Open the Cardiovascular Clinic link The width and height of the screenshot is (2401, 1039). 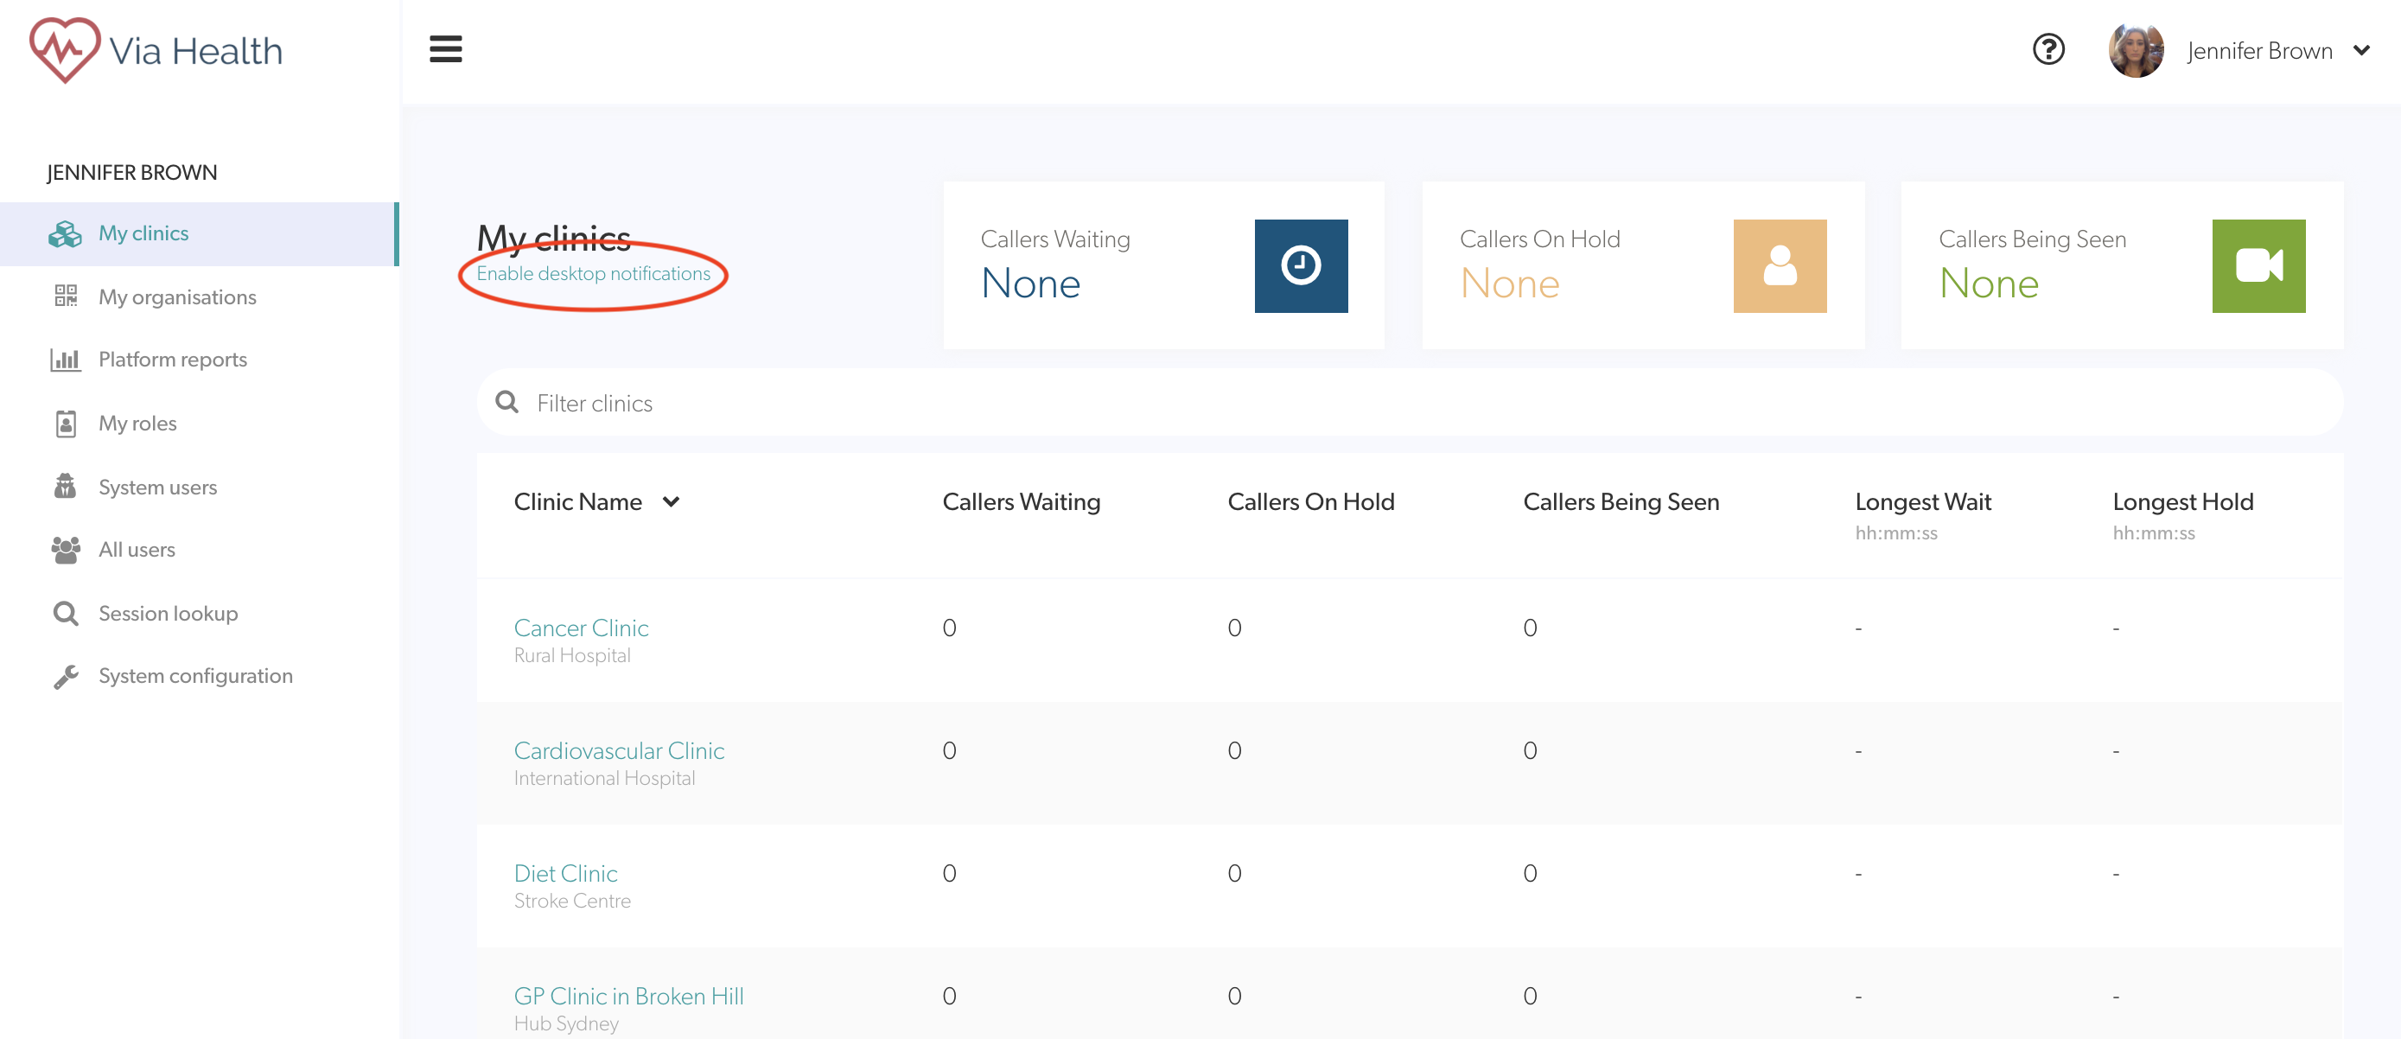(619, 751)
